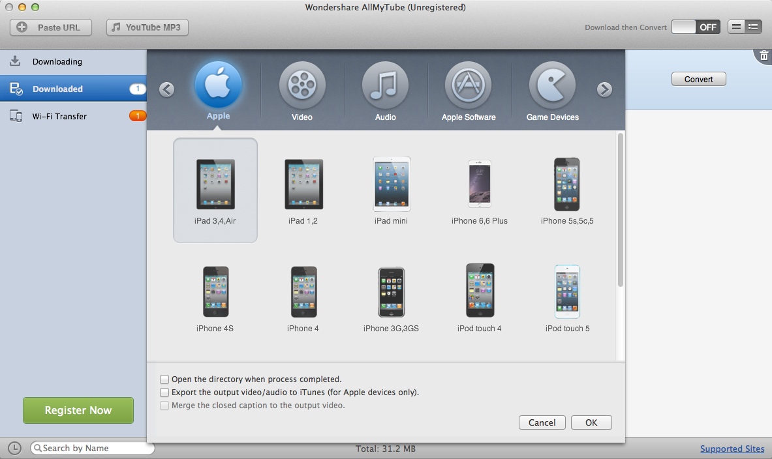Viewport: 772px width, 459px height.
Task: Click Cancel in format dialog
Action: pos(542,422)
